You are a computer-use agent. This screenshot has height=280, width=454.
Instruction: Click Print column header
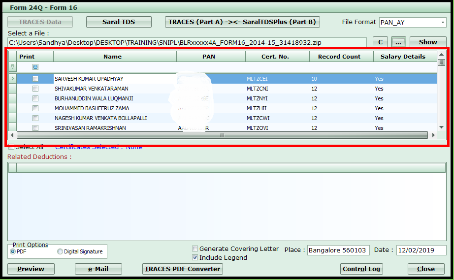35,57
